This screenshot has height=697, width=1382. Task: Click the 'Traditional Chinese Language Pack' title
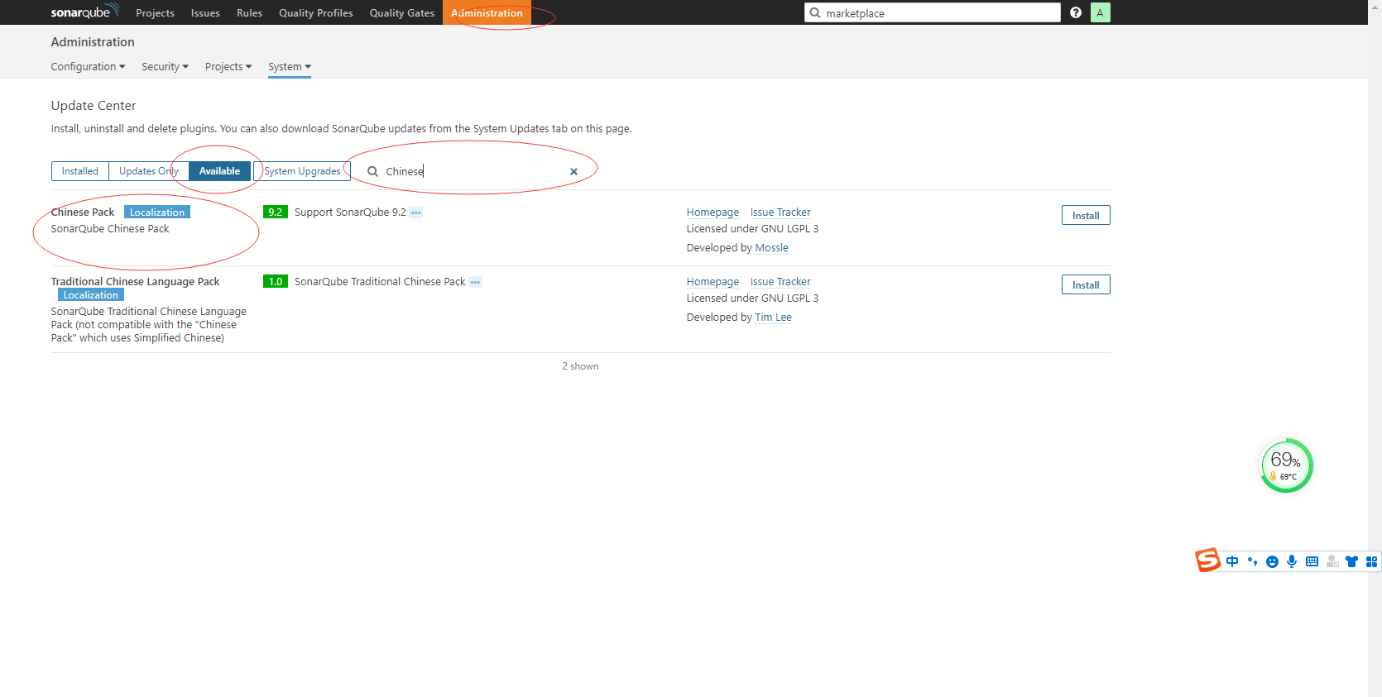click(135, 282)
